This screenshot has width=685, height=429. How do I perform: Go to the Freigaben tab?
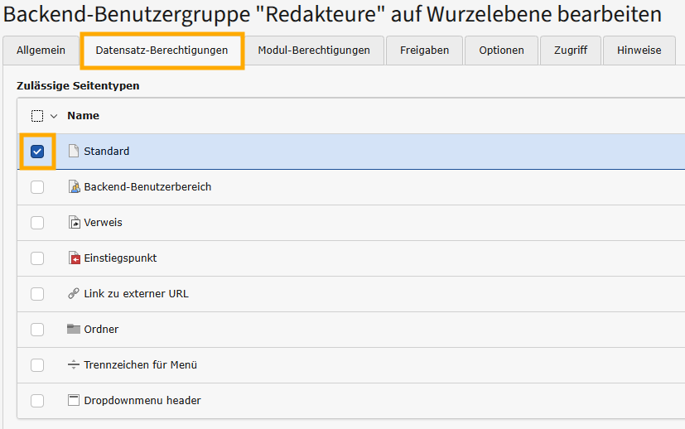coord(424,51)
